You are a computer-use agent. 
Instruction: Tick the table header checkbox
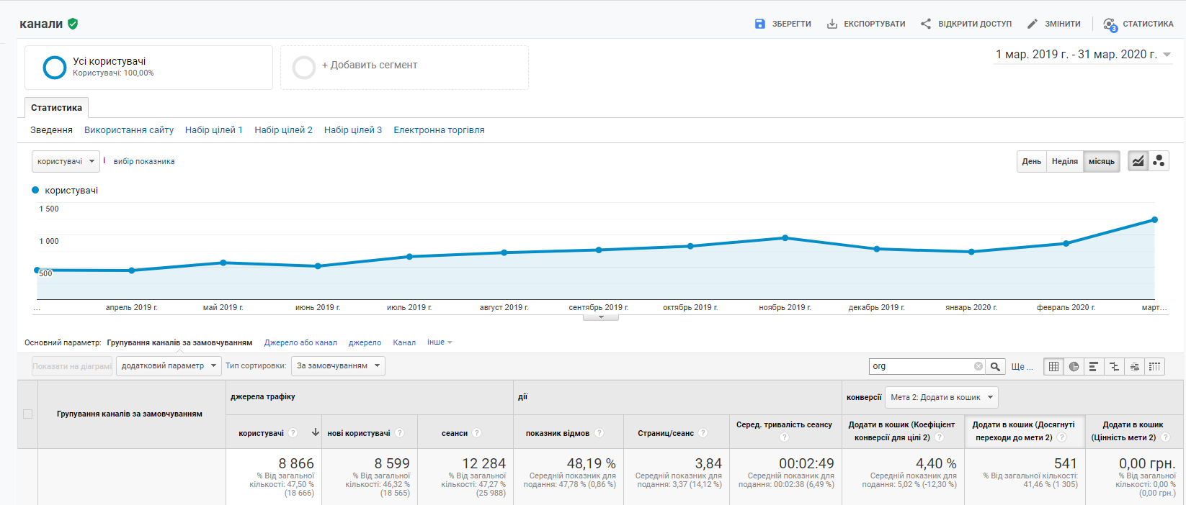point(27,414)
